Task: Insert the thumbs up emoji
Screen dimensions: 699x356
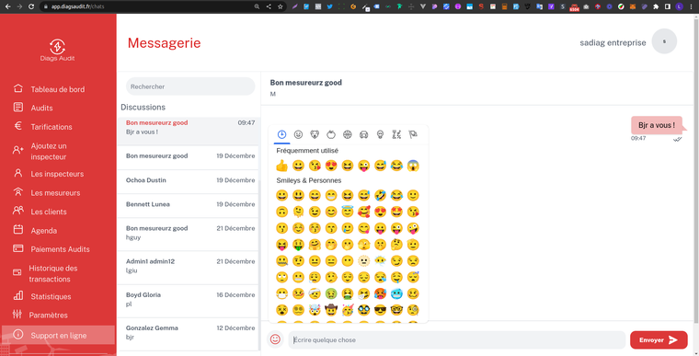Action: coord(281,166)
